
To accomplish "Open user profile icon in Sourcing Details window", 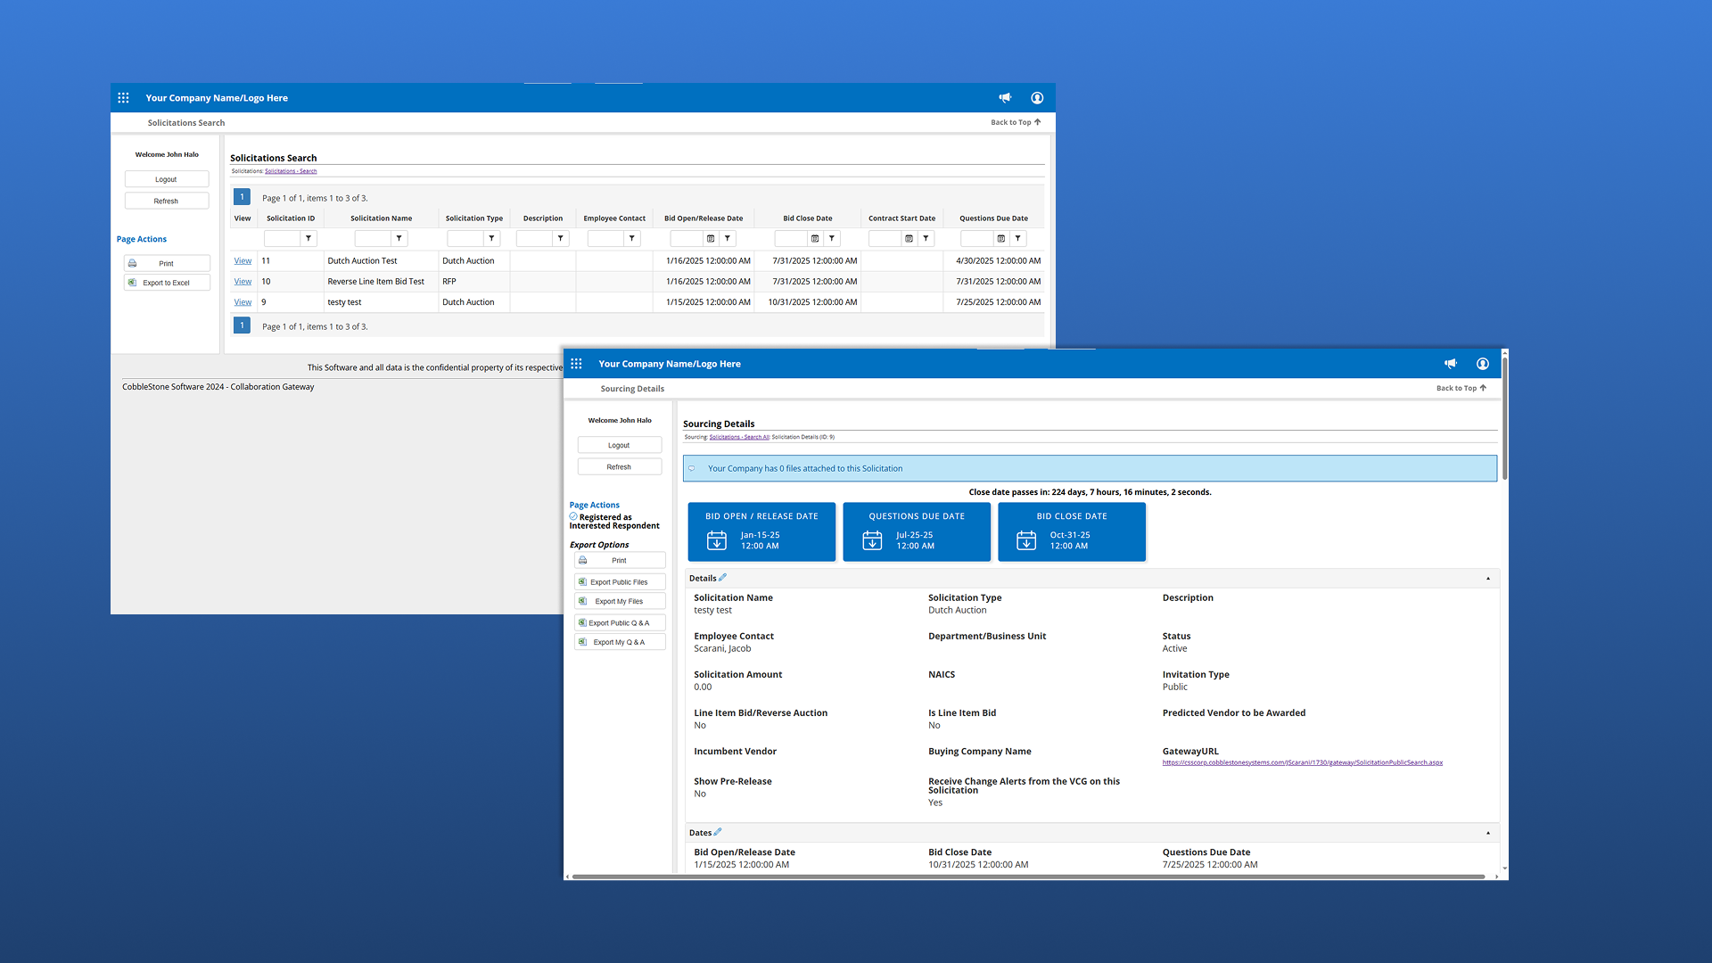I will pyautogui.click(x=1483, y=364).
